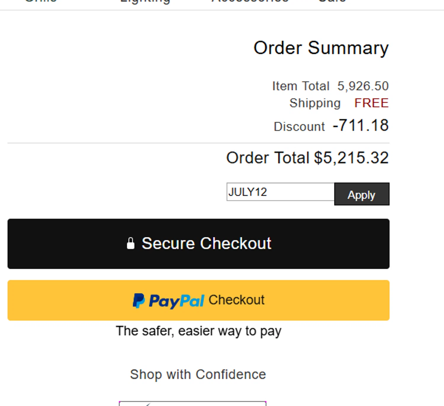This screenshot has height=406, width=444.
Task: Click into the promo code field
Action: click(280, 192)
